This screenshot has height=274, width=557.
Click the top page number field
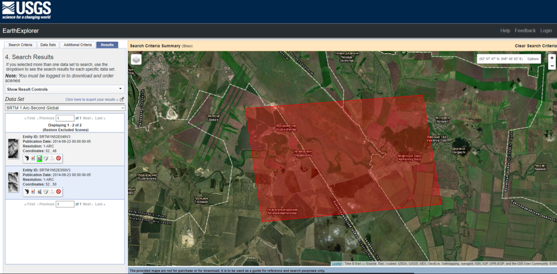click(65, 118)
